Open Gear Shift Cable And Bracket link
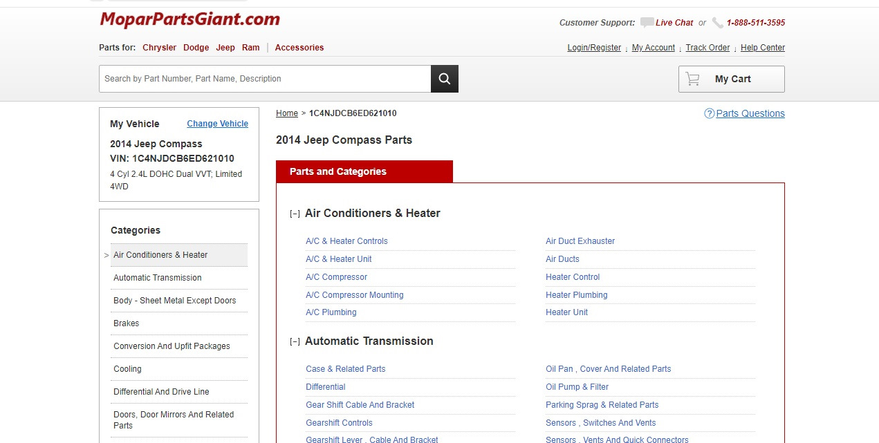The width and height of the screenshot is (879, 443). click(360, 405)
